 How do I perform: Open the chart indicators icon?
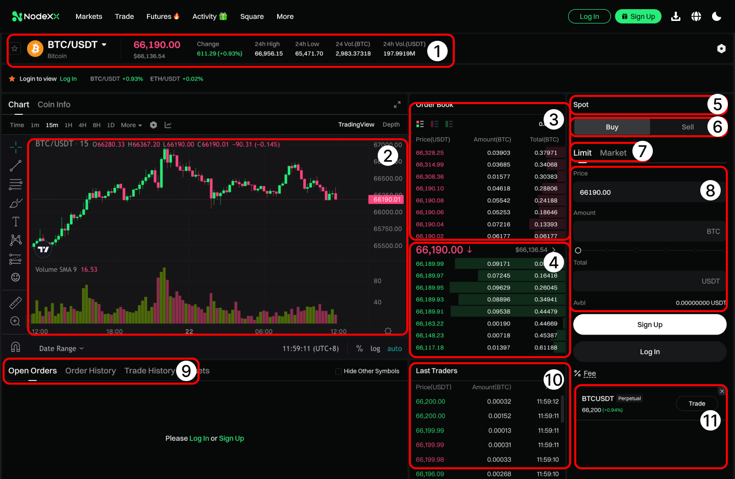[x=168, y=125]
